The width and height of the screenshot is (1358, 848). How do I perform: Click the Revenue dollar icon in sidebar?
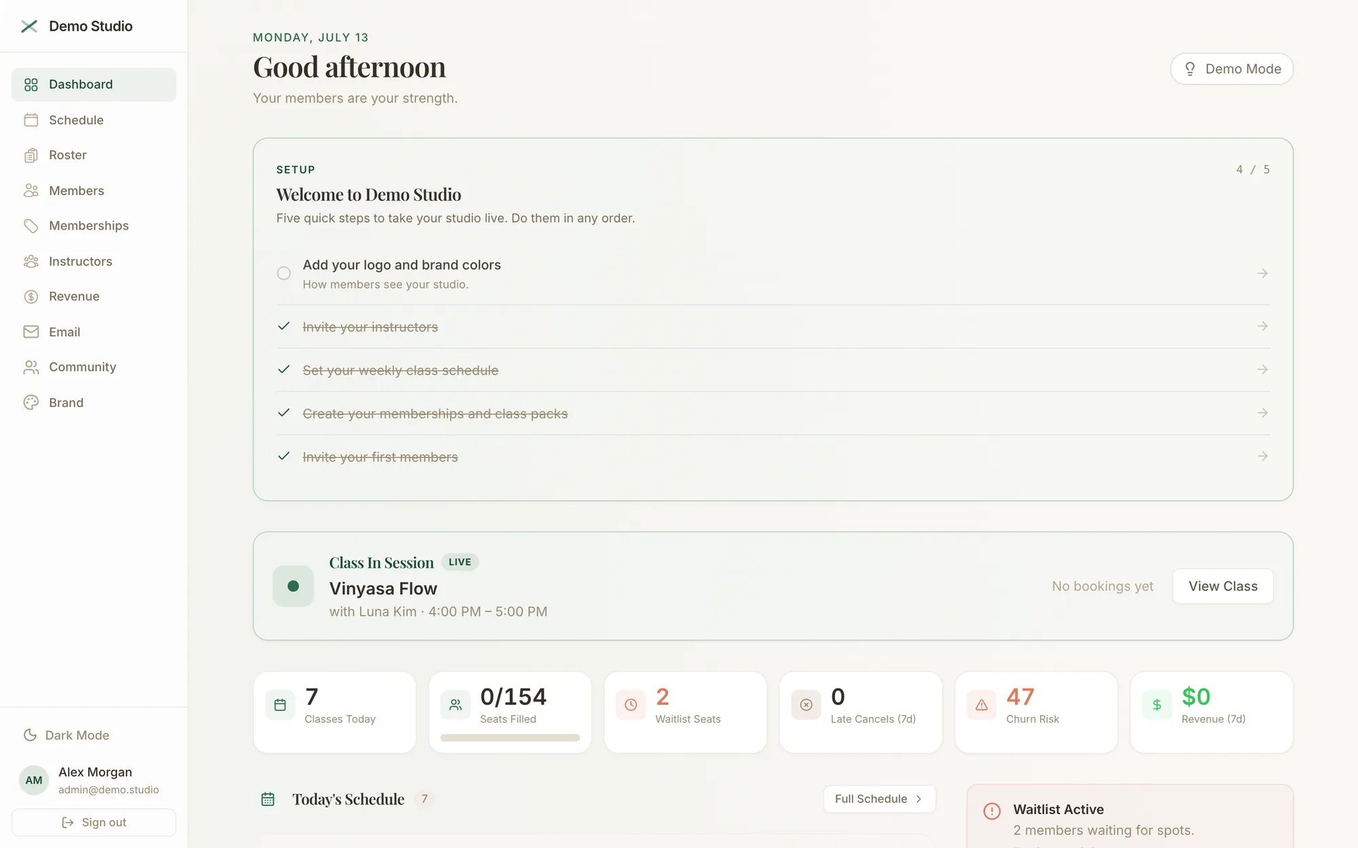click(31, 296)
